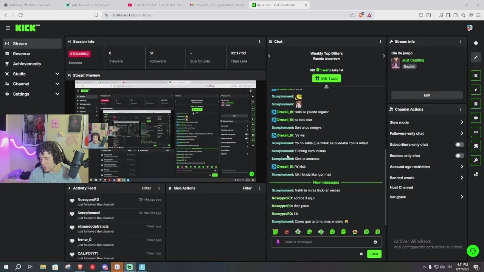Click the Brave shields icon in the address bar
Screen dimensions: 484x272
tap(361, 15)
